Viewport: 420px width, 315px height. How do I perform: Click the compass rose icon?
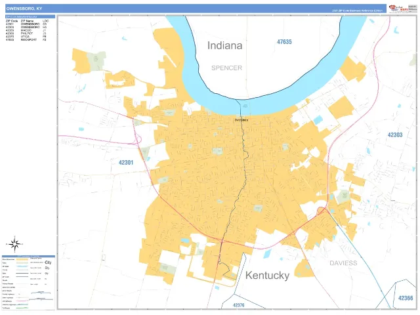14,244
